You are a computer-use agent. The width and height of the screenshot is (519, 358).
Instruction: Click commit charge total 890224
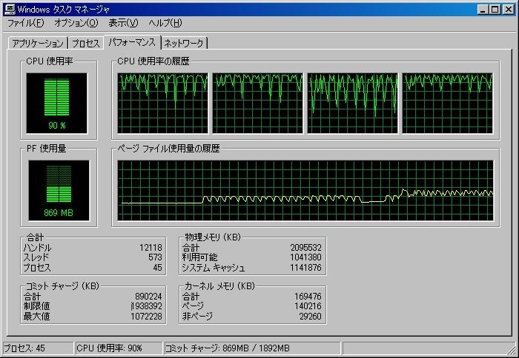pyautogui.click(x=148, y=297)
